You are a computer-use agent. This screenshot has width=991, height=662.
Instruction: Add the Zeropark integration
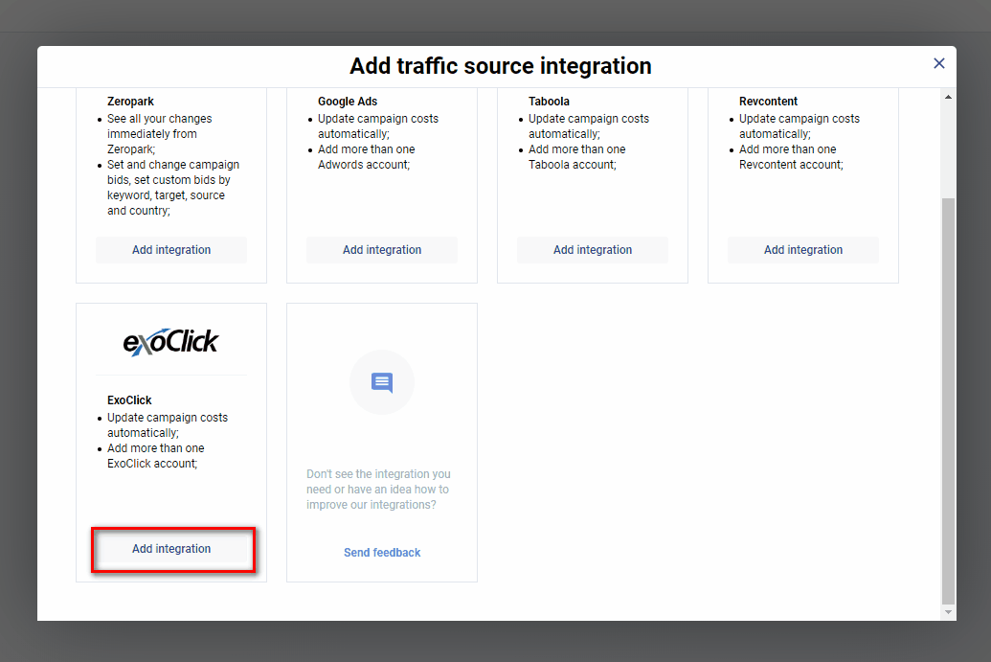tap(171, 250)
